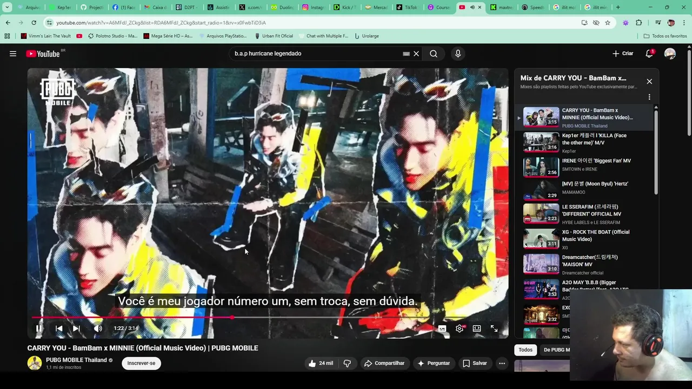Clear the search text with the X
The height and width of the screenshot is (389, 692).
(416, 53)
